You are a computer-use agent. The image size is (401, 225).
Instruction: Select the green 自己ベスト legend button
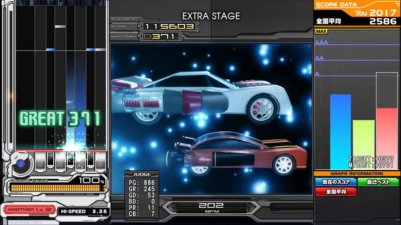(378, 182)
